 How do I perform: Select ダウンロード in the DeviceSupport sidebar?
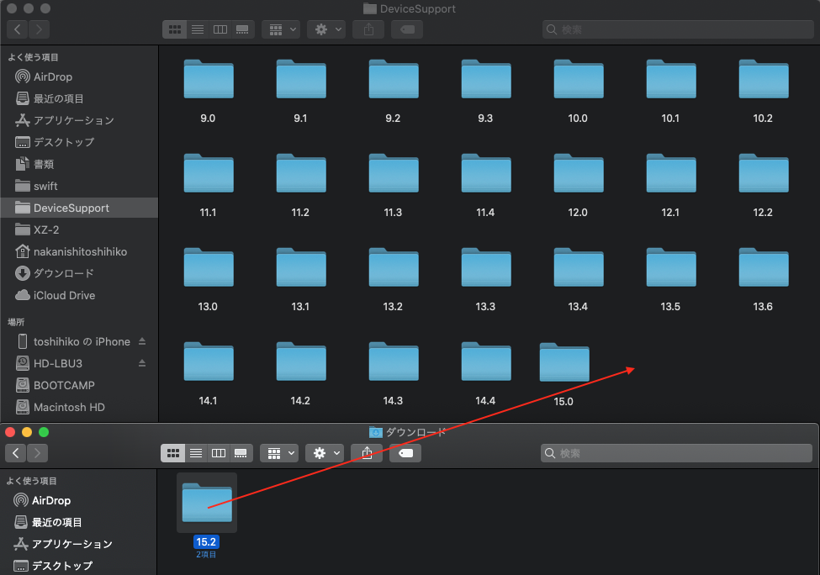(79, 273)
